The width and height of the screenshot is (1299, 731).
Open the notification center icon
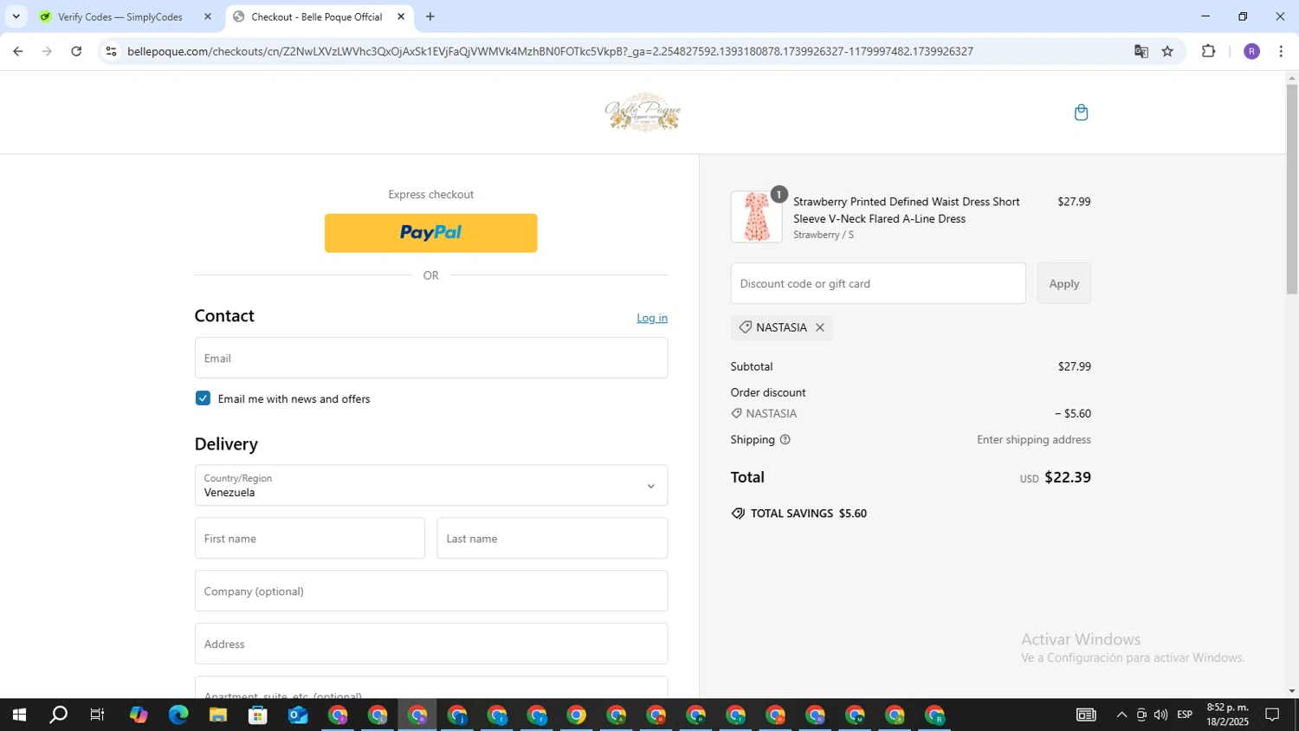click(1272, 715)
